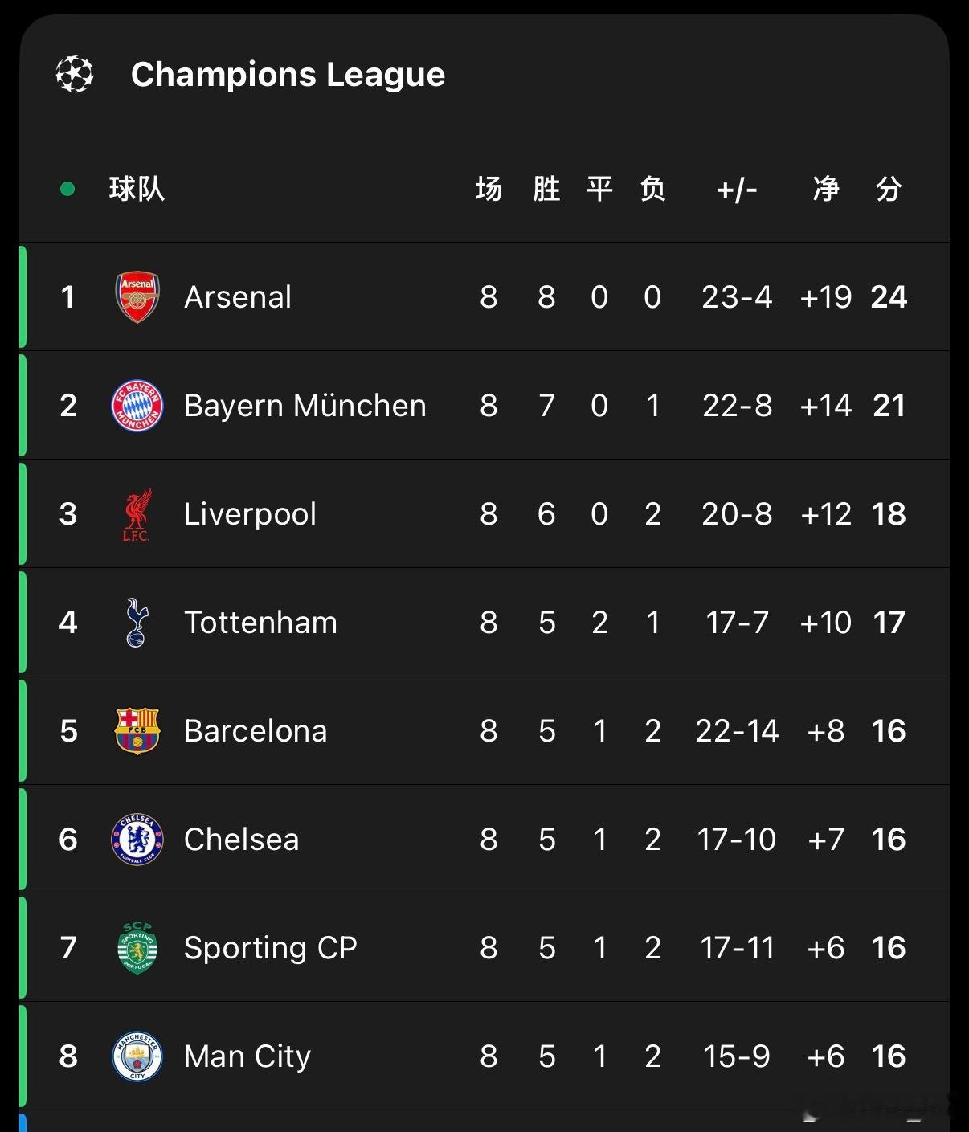Image resolution: width=969 pixels, height=1132 pixels.
Task: Open the Bayern München team name
Action: pos(305,406)
